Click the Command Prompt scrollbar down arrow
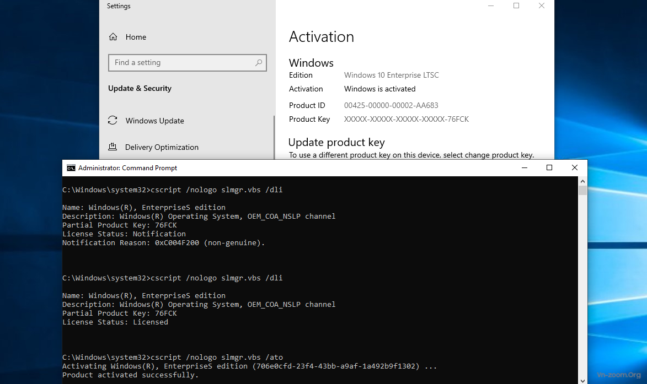647x384 pixels. point(582,380)
